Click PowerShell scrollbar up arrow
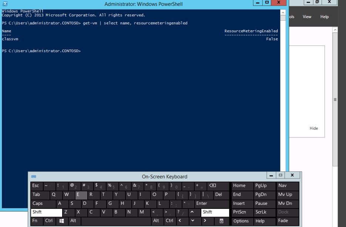 [283, 13]
